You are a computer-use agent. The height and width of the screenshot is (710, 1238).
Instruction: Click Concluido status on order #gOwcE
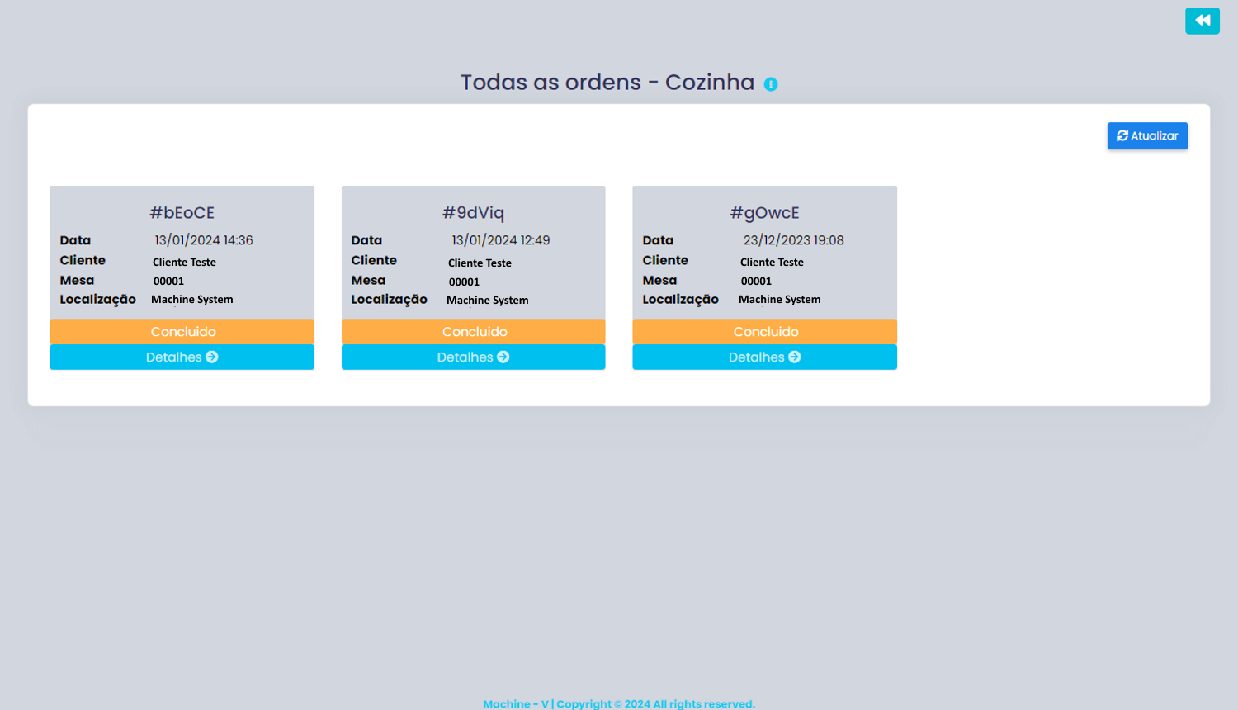coord(764,332)
